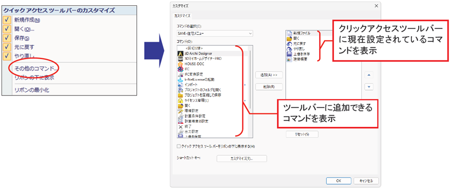This screenshot has width=450, height=189.
Task: Expand the ライセンス管理(L) submenu arrow
Action: (245, 100)
